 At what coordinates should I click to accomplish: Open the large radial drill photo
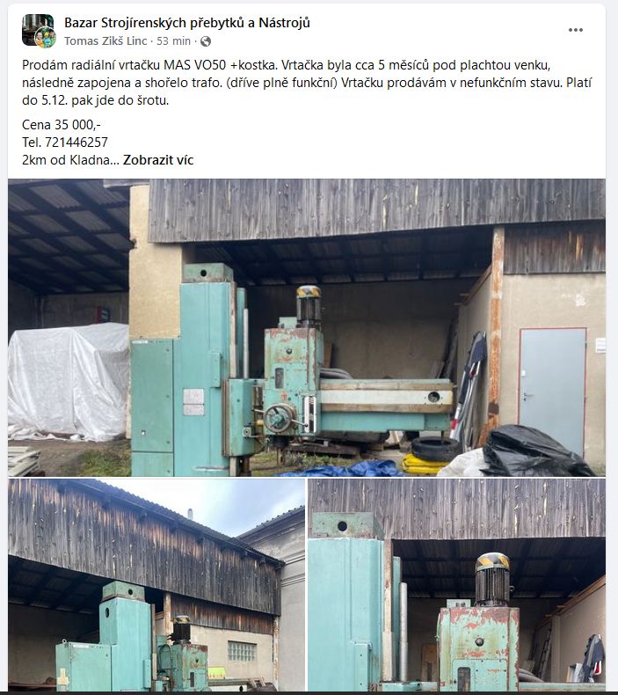[x=307, y=327]
